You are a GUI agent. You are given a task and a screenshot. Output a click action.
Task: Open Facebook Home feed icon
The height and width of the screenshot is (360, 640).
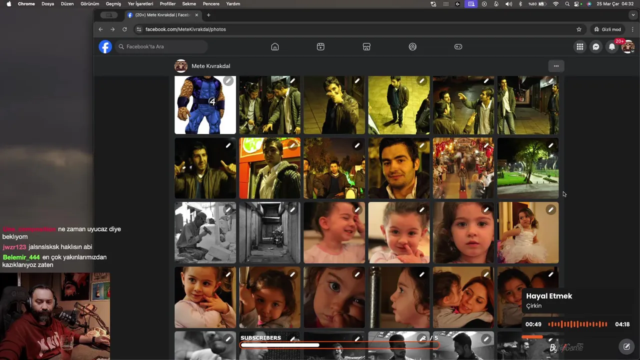[x=274, y=46]
